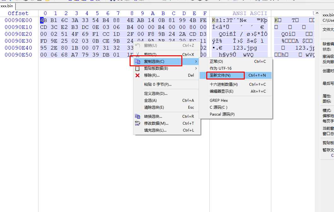Screen dimensions: 334x212
Task: Click column header 8 in hex ruler
Action: point(132,14)
